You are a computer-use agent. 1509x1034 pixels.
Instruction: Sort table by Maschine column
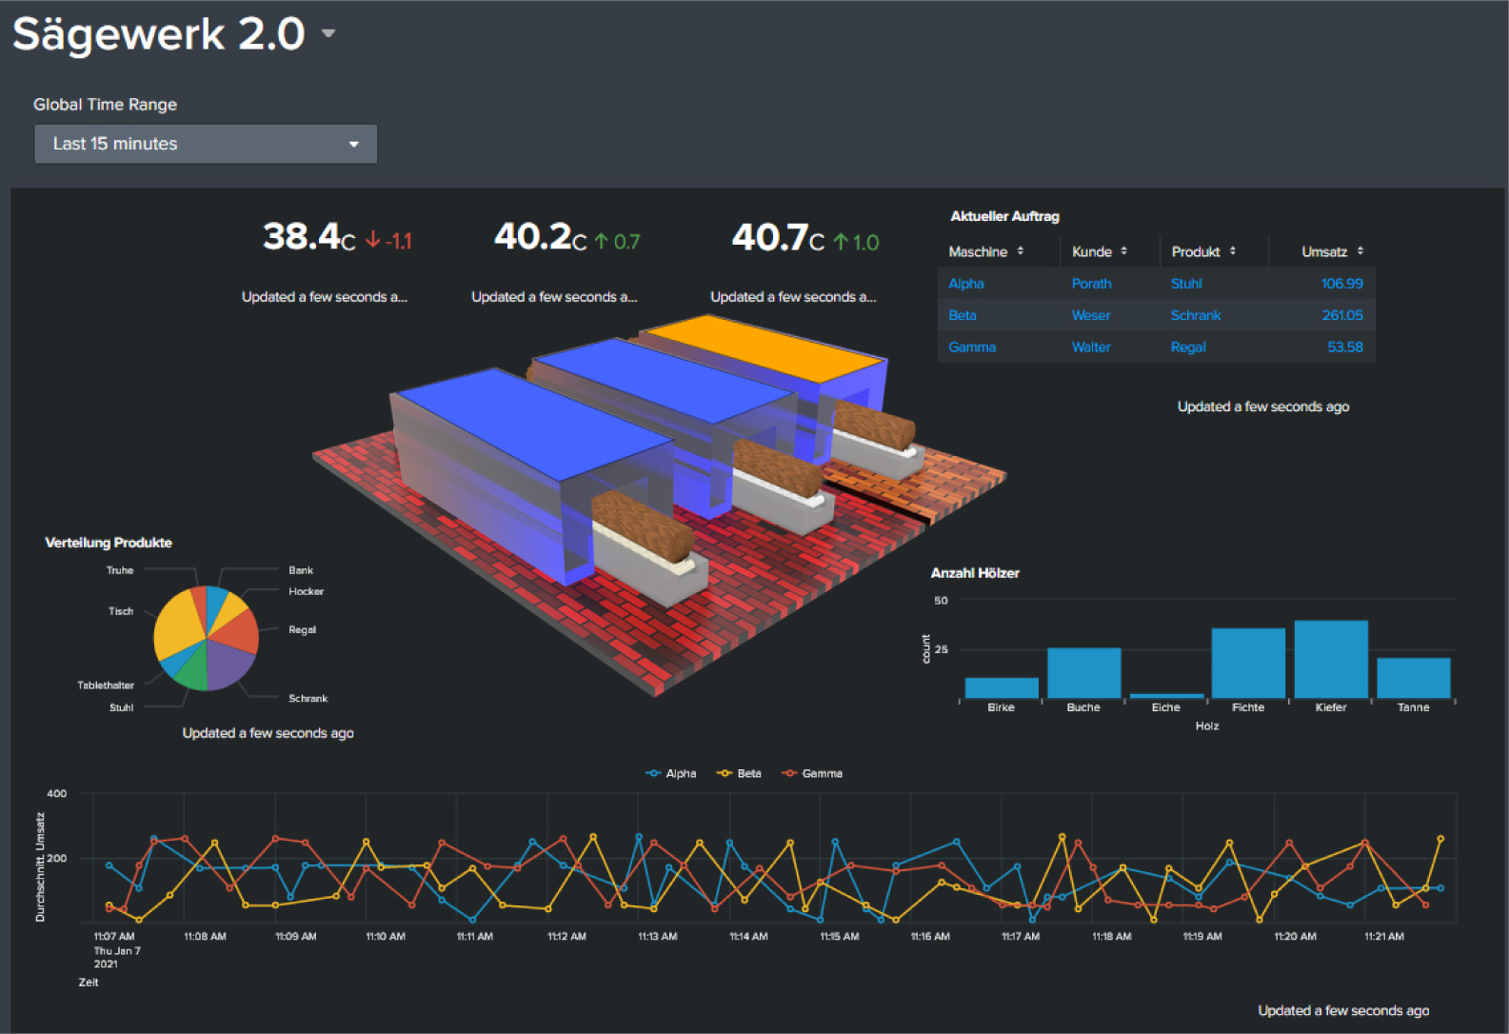pyautogui.click(x=985, y=251)
